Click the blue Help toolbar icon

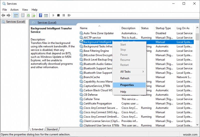[x=40, y=15]
